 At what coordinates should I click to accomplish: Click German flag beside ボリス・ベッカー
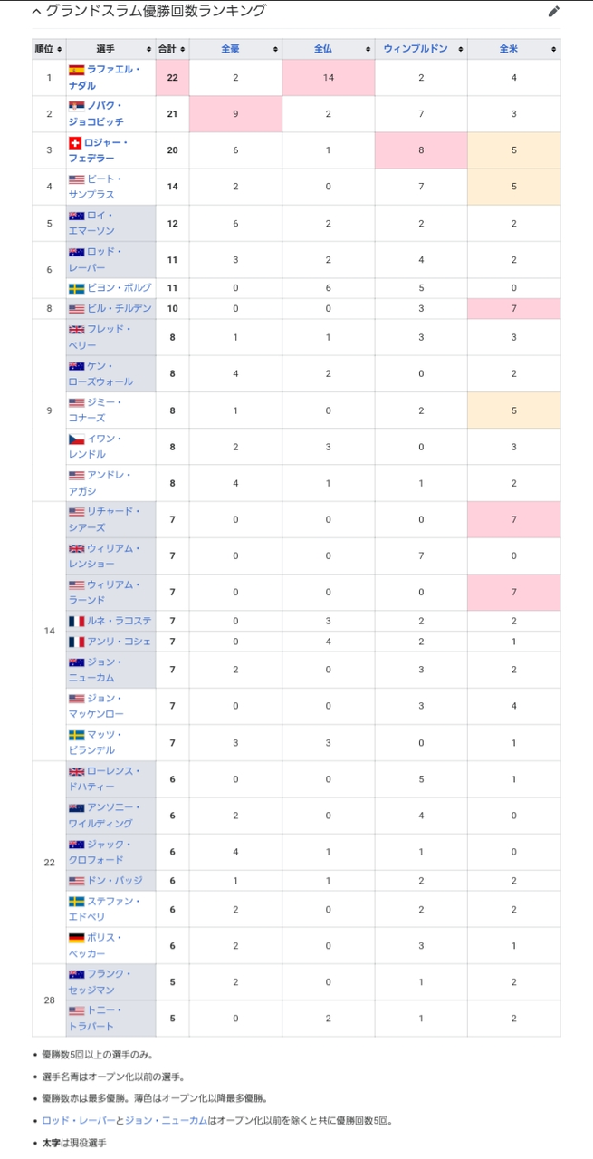tap(77, 938)
